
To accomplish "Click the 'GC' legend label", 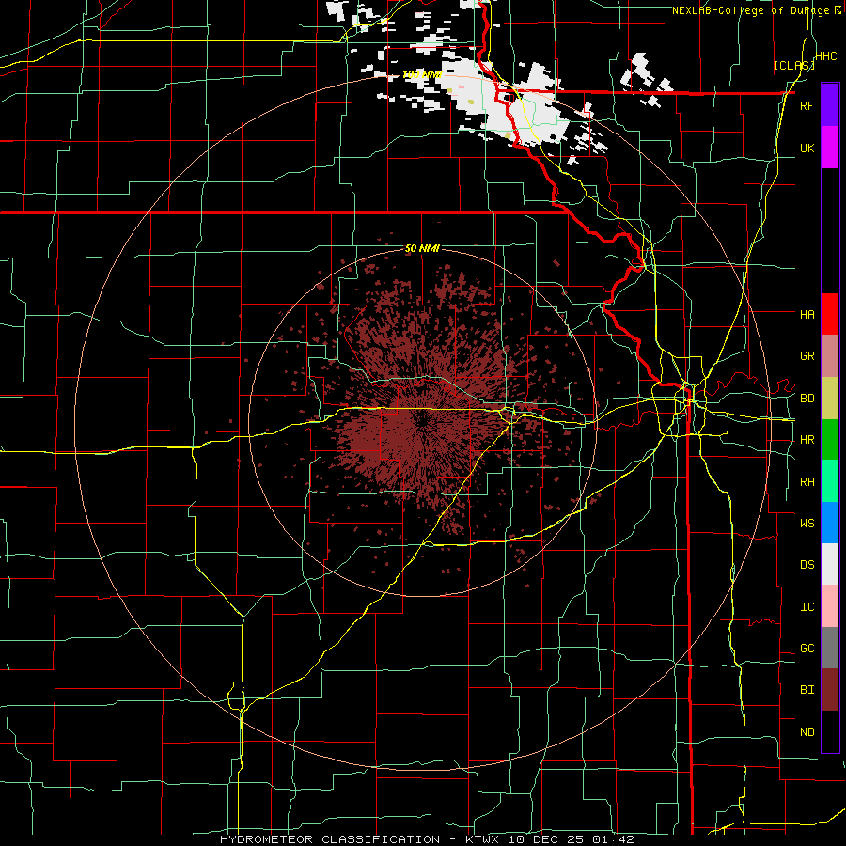I will click(807, 649).
